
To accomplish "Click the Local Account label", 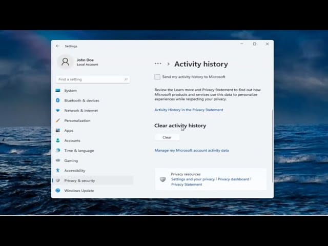I will [87, 65].
